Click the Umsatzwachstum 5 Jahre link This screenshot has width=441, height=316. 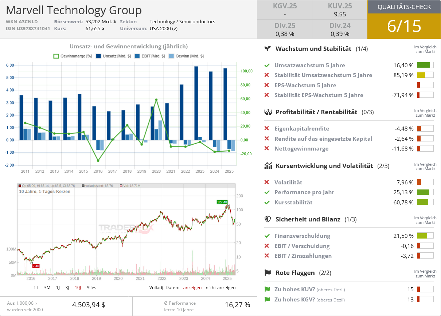click(x=310, y=65)
